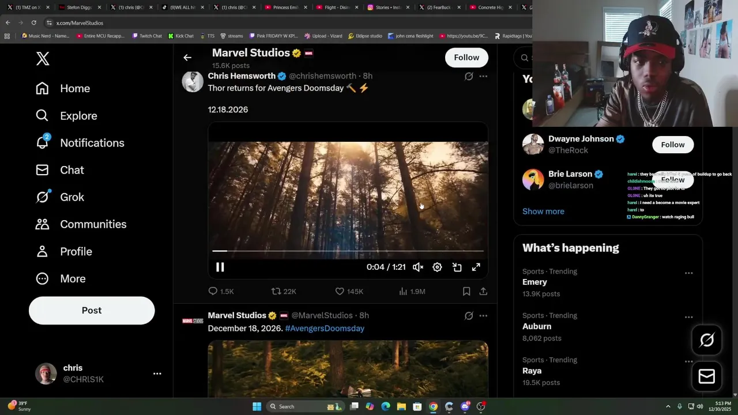Repost the Hemsworth post (22K)
Screen dimensions: 738x415
pyautogui.click(x=284, y=291)
